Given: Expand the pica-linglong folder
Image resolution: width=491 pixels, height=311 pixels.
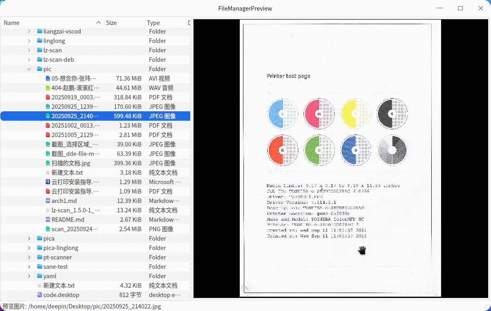Looking at the screenshot, I should (x=29, y=248).
